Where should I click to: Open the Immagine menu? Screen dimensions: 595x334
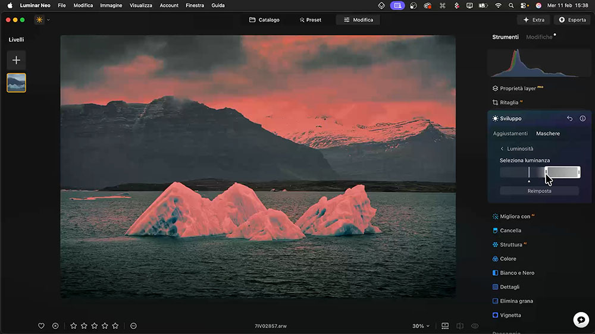point(111,5)
